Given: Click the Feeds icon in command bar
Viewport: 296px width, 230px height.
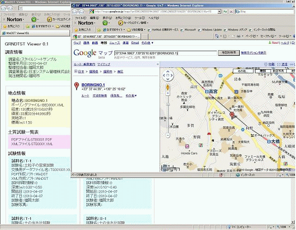Looking at the screenshot, I should [x=225, y=36].
